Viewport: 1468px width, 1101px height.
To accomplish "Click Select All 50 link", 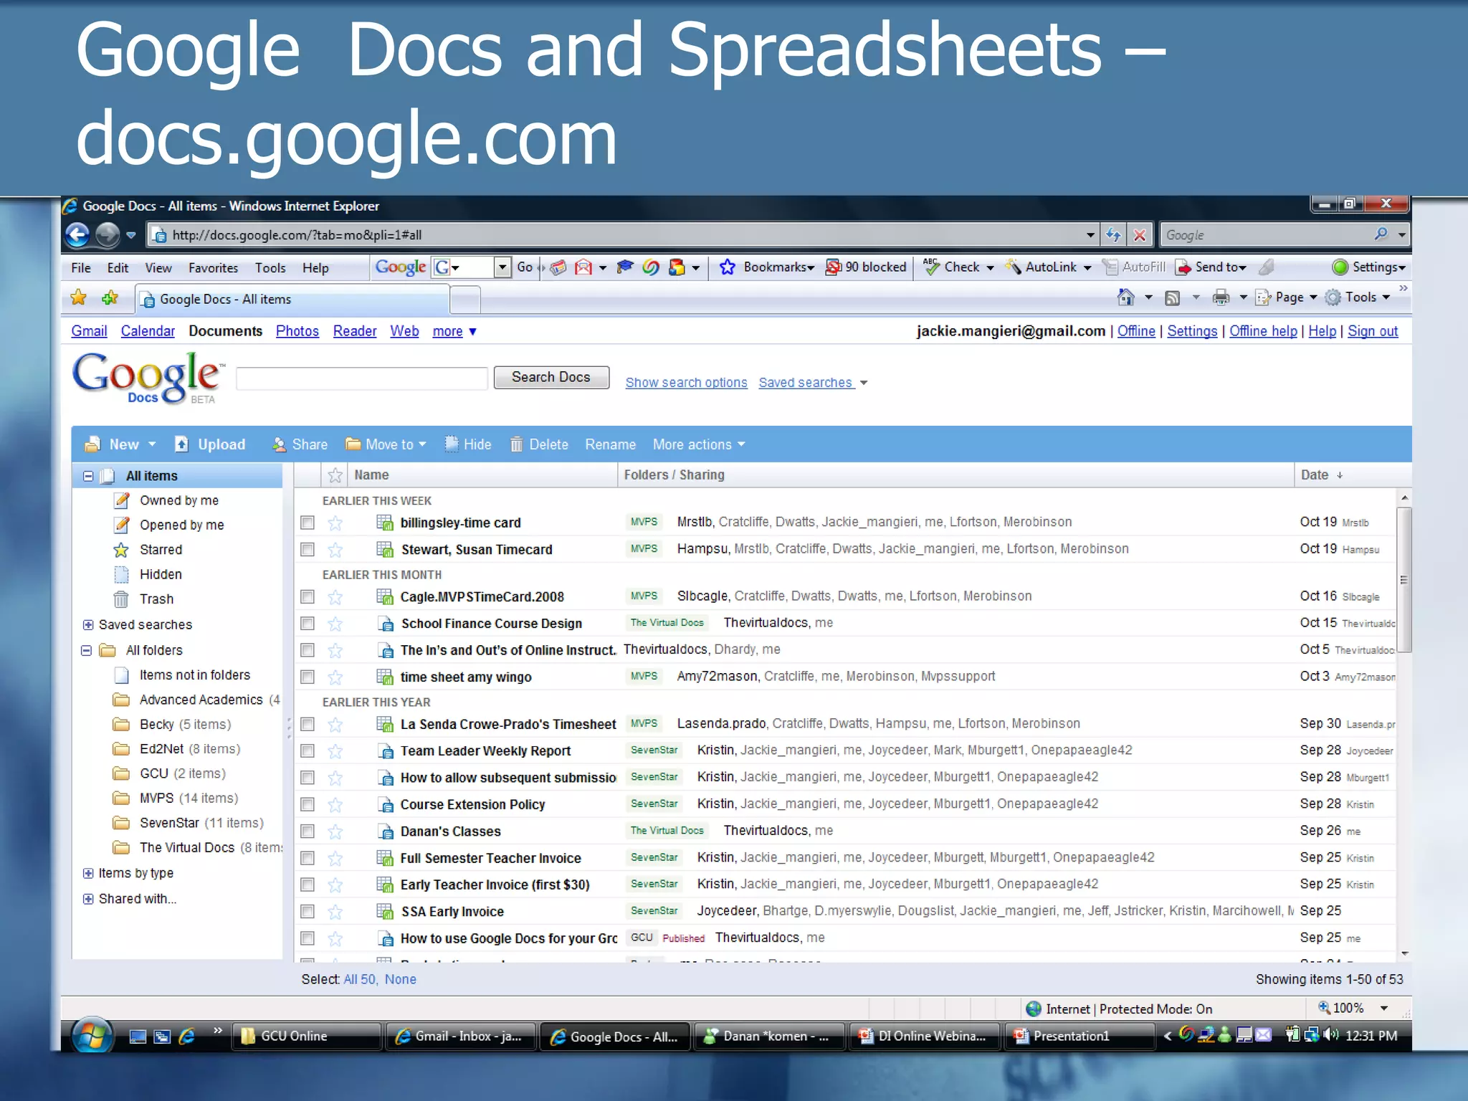I will coord(359,979).
